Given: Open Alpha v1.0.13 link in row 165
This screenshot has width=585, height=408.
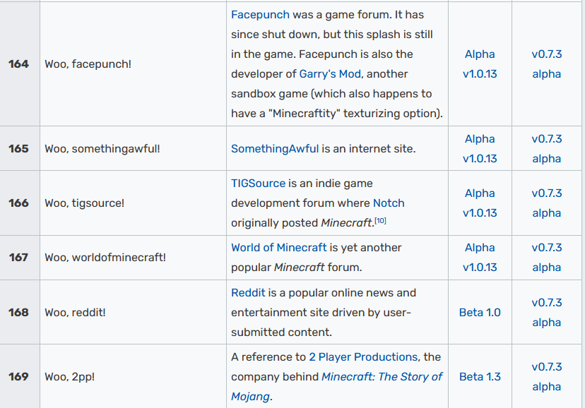Looking at the screenshot, I should (480, 149).
